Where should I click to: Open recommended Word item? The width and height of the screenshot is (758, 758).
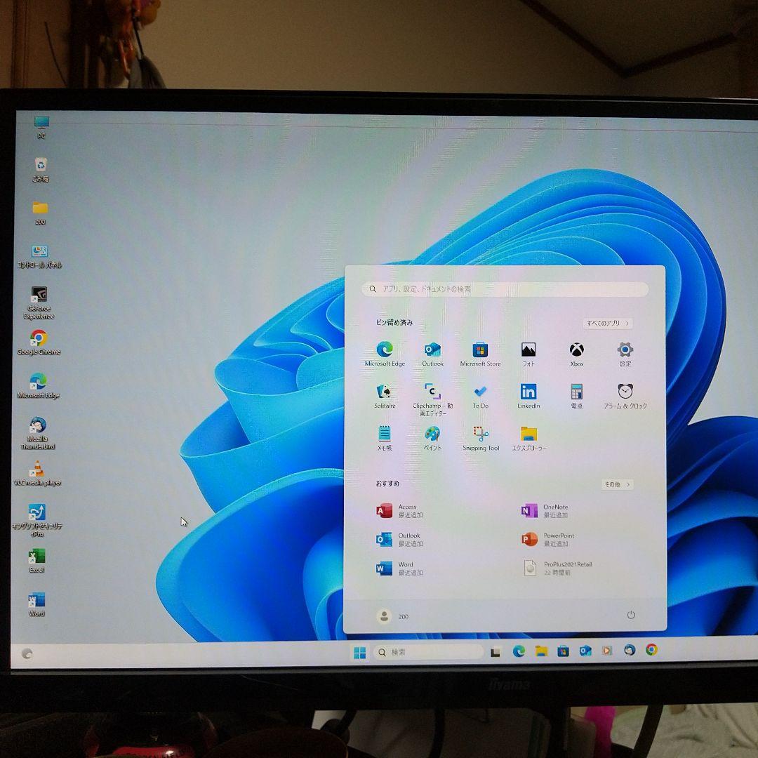(400, 568)
